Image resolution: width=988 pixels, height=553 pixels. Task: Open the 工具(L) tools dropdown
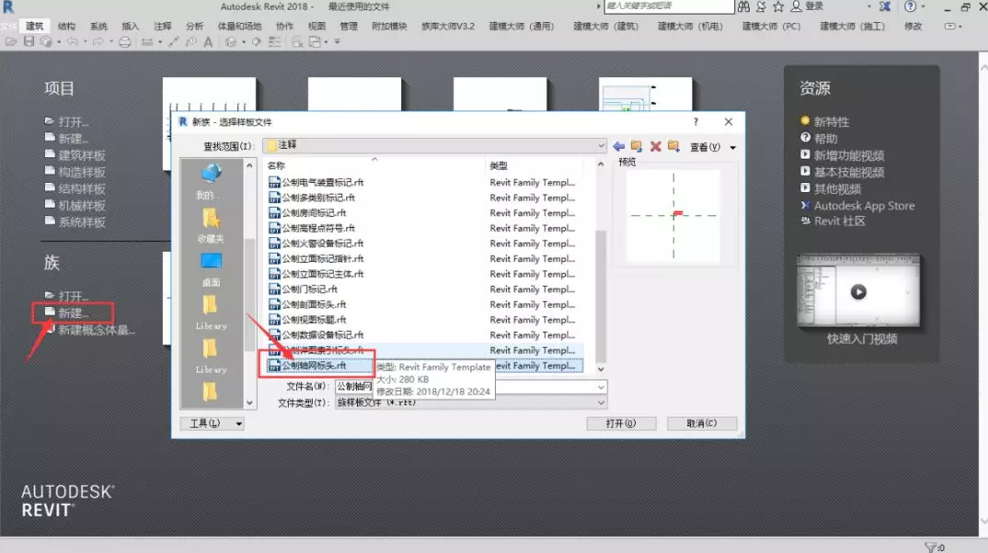tap(211, 423)
